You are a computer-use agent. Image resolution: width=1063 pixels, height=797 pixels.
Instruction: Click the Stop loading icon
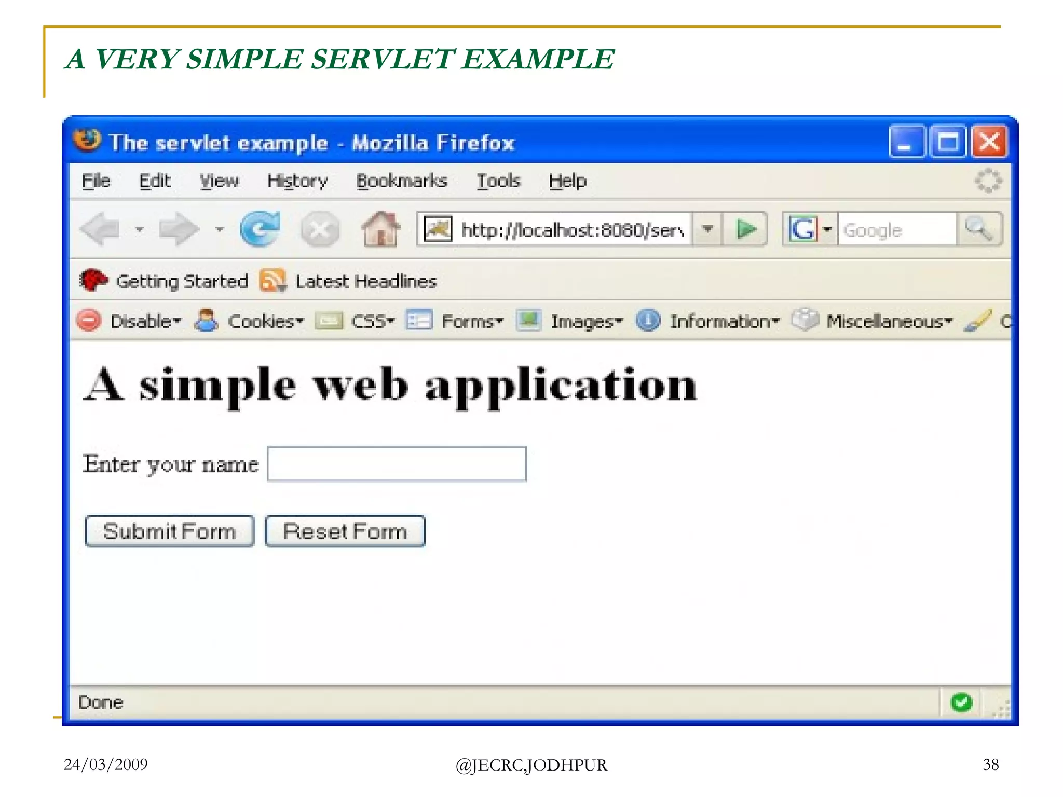click(320, 229)
